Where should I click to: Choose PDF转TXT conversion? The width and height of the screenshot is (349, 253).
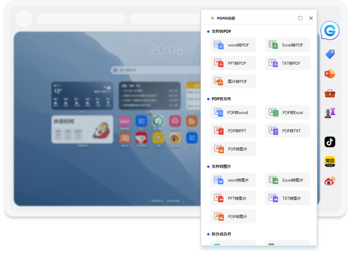tap(288, 130)
